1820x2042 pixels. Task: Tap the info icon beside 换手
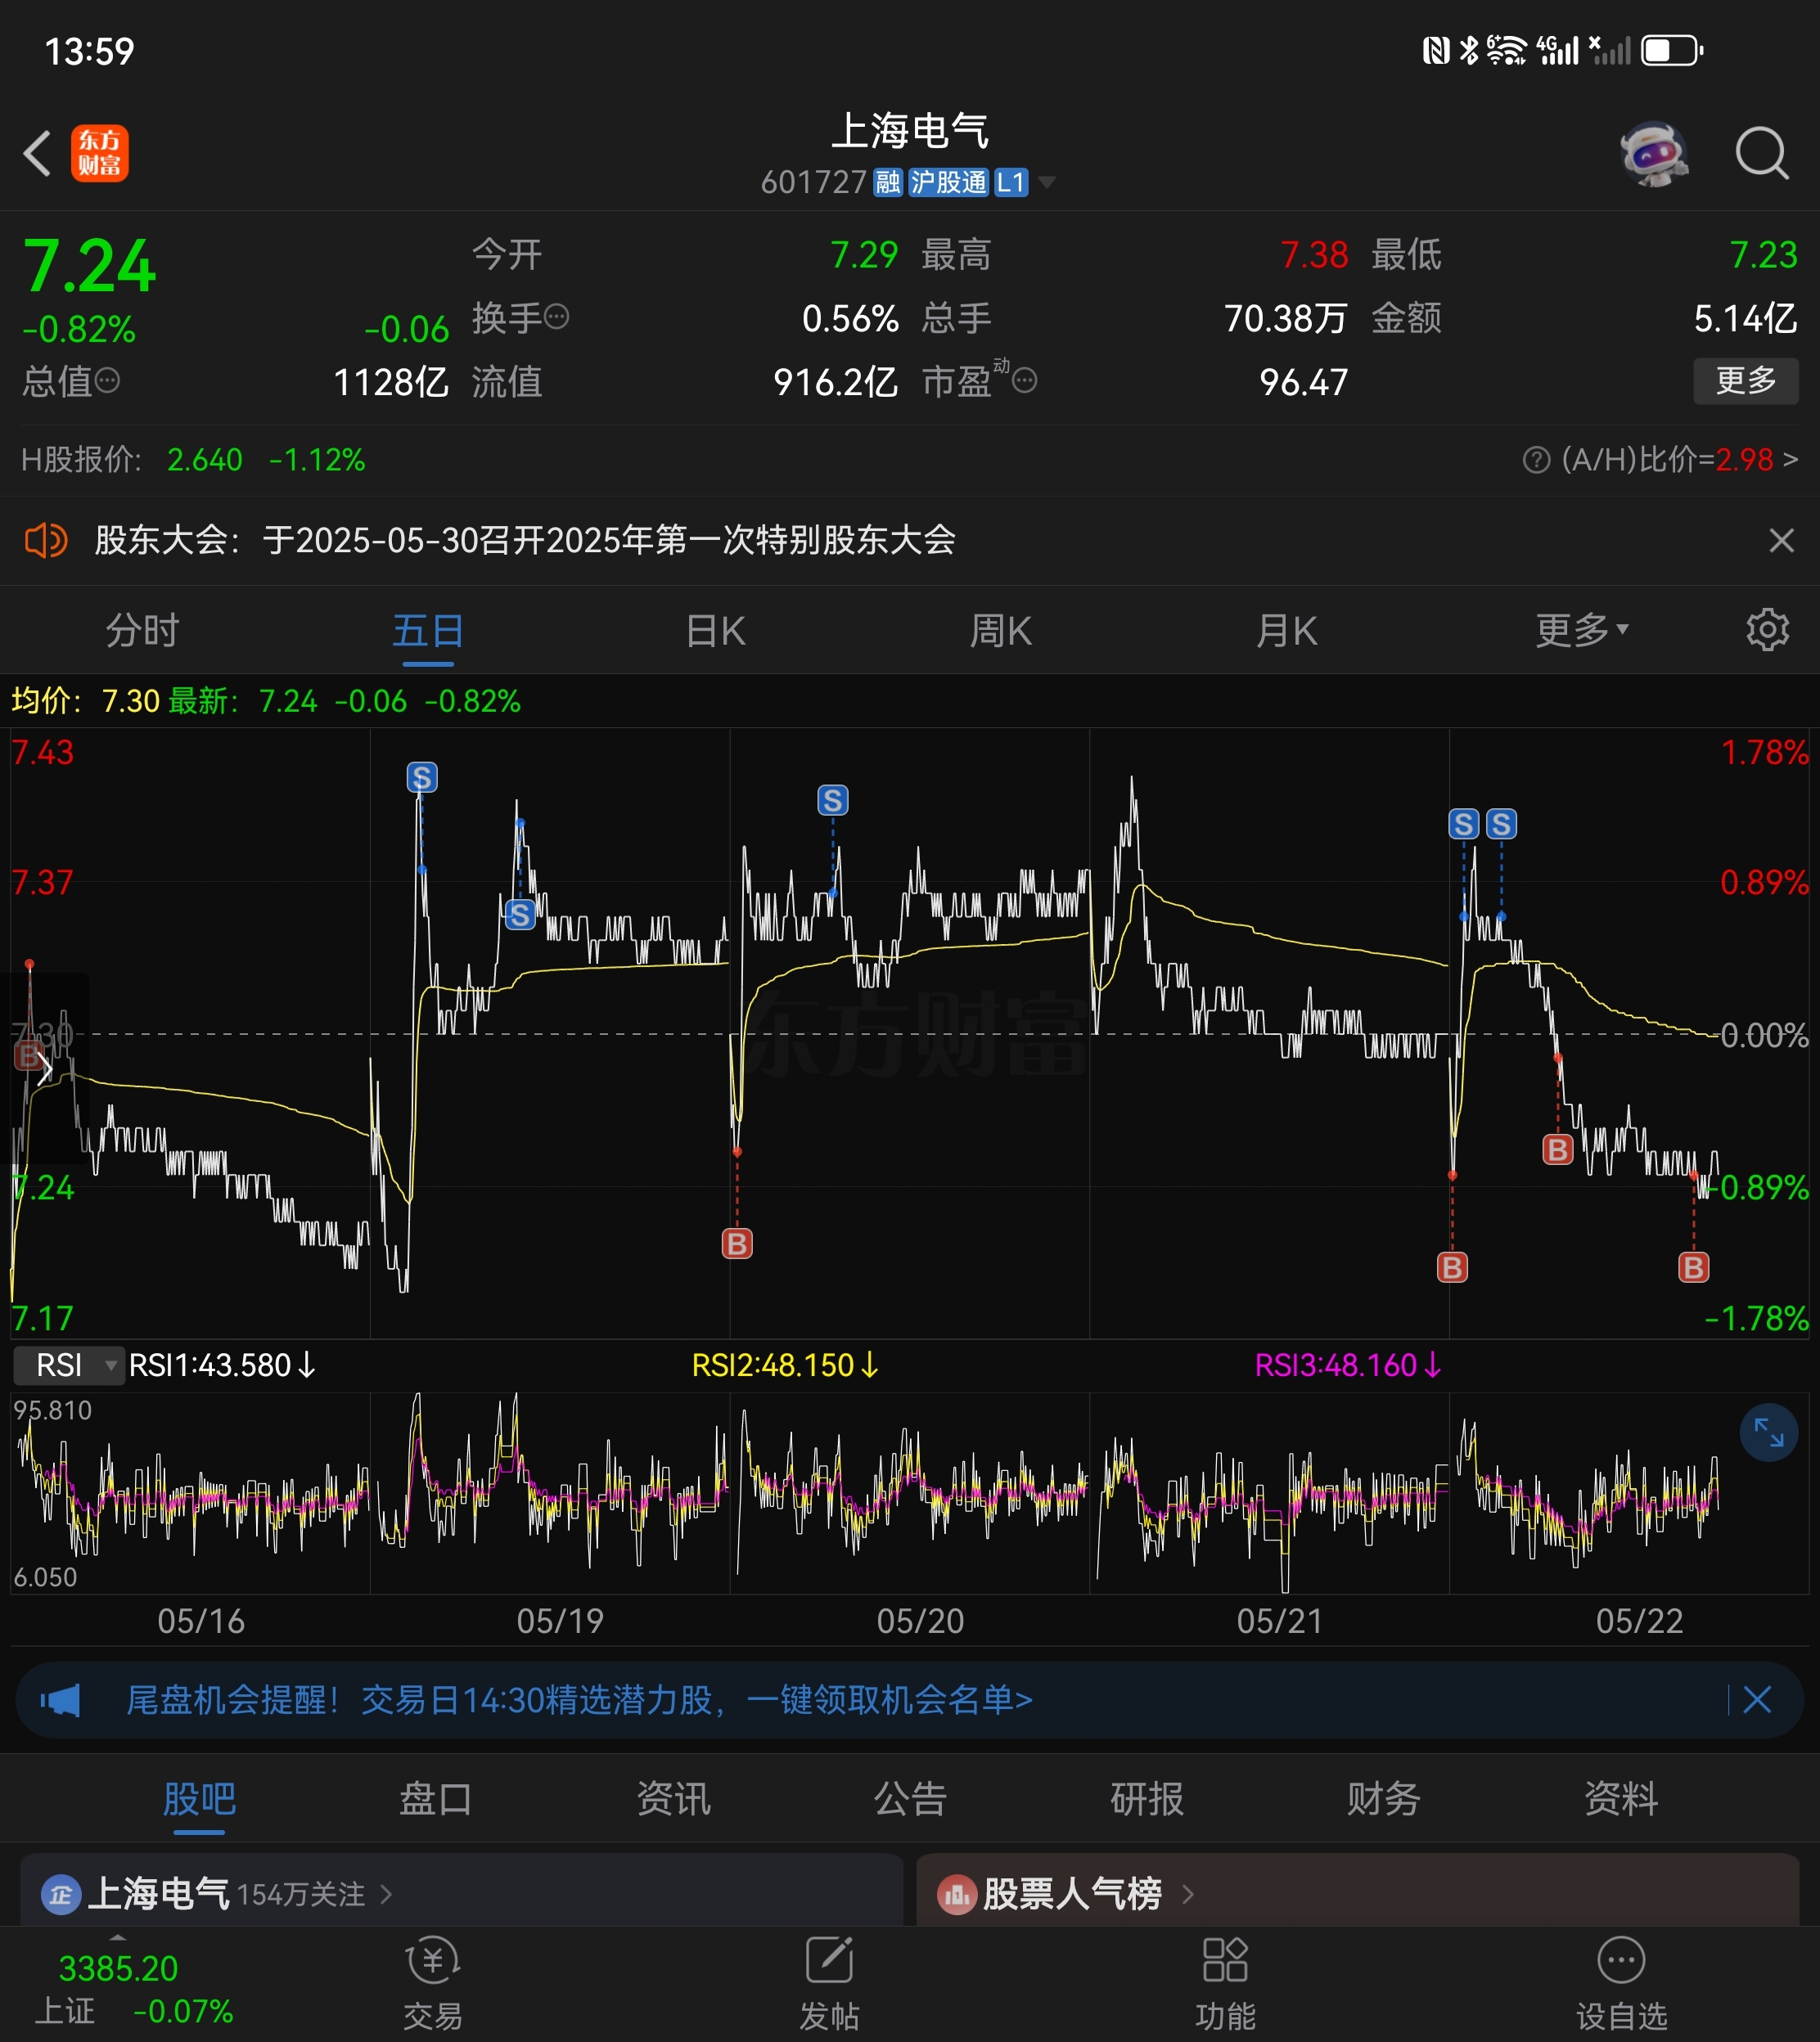[x=556, y=317]
